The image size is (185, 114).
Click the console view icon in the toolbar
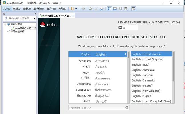coord(134,9)
